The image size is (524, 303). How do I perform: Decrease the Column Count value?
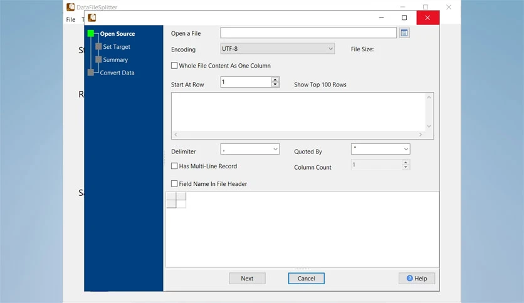tap(406, 167)
